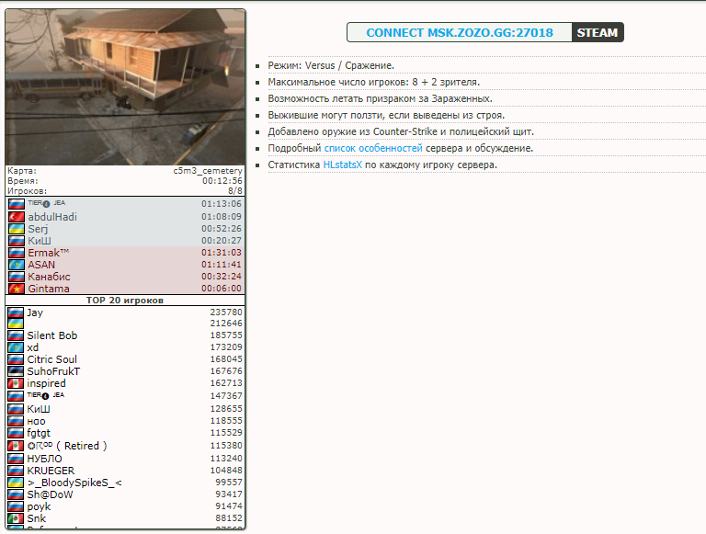
Task: Click top player SuhoFrukT
Action: click(x=53, y=371)
